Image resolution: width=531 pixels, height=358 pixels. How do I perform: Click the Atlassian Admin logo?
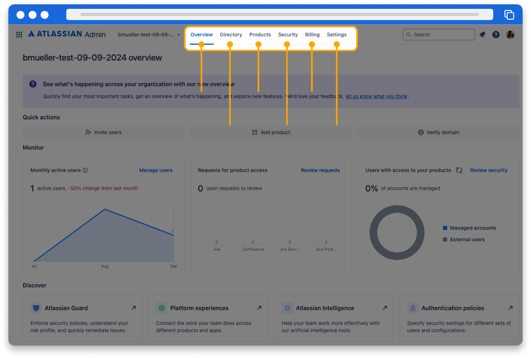tap(67, 34)
